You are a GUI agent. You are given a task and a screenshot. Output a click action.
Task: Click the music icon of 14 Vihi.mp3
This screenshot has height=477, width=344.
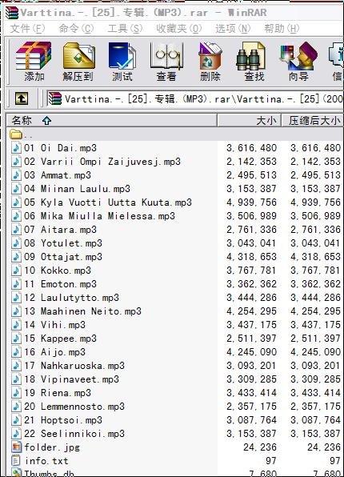click(x=16, y=325)
